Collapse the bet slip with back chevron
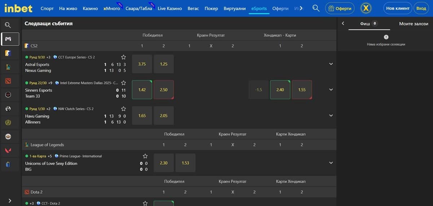The width and height of the screenshot is (433, 206). point(343,23)
